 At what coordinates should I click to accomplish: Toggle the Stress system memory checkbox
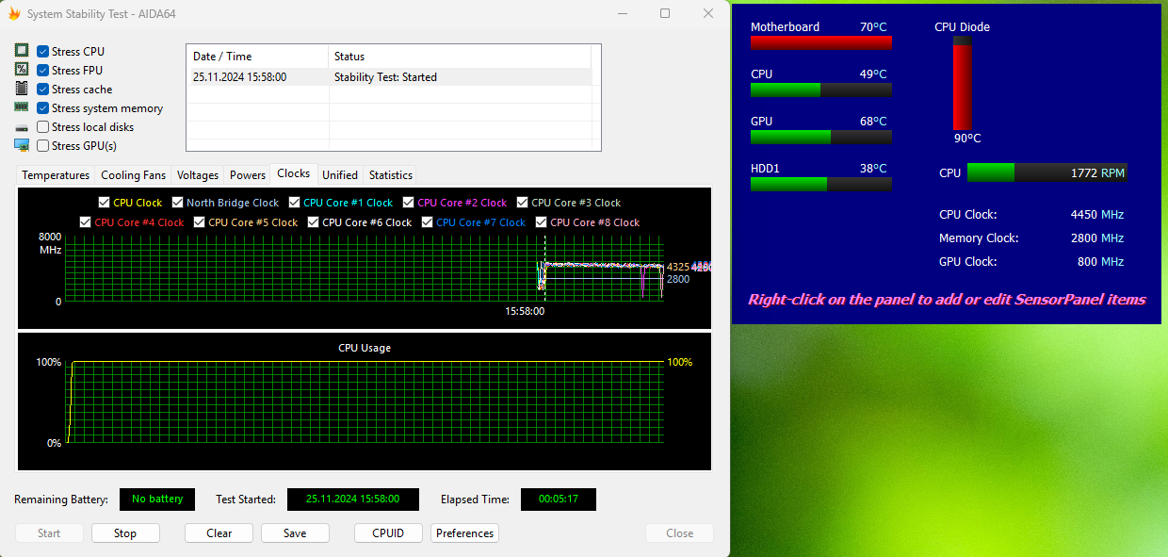coord(43,108)
